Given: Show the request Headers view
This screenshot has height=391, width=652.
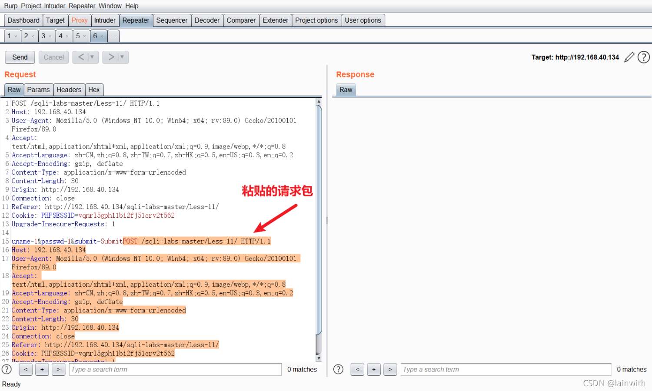Looking at the screenshot, I should tap(69, 90).
